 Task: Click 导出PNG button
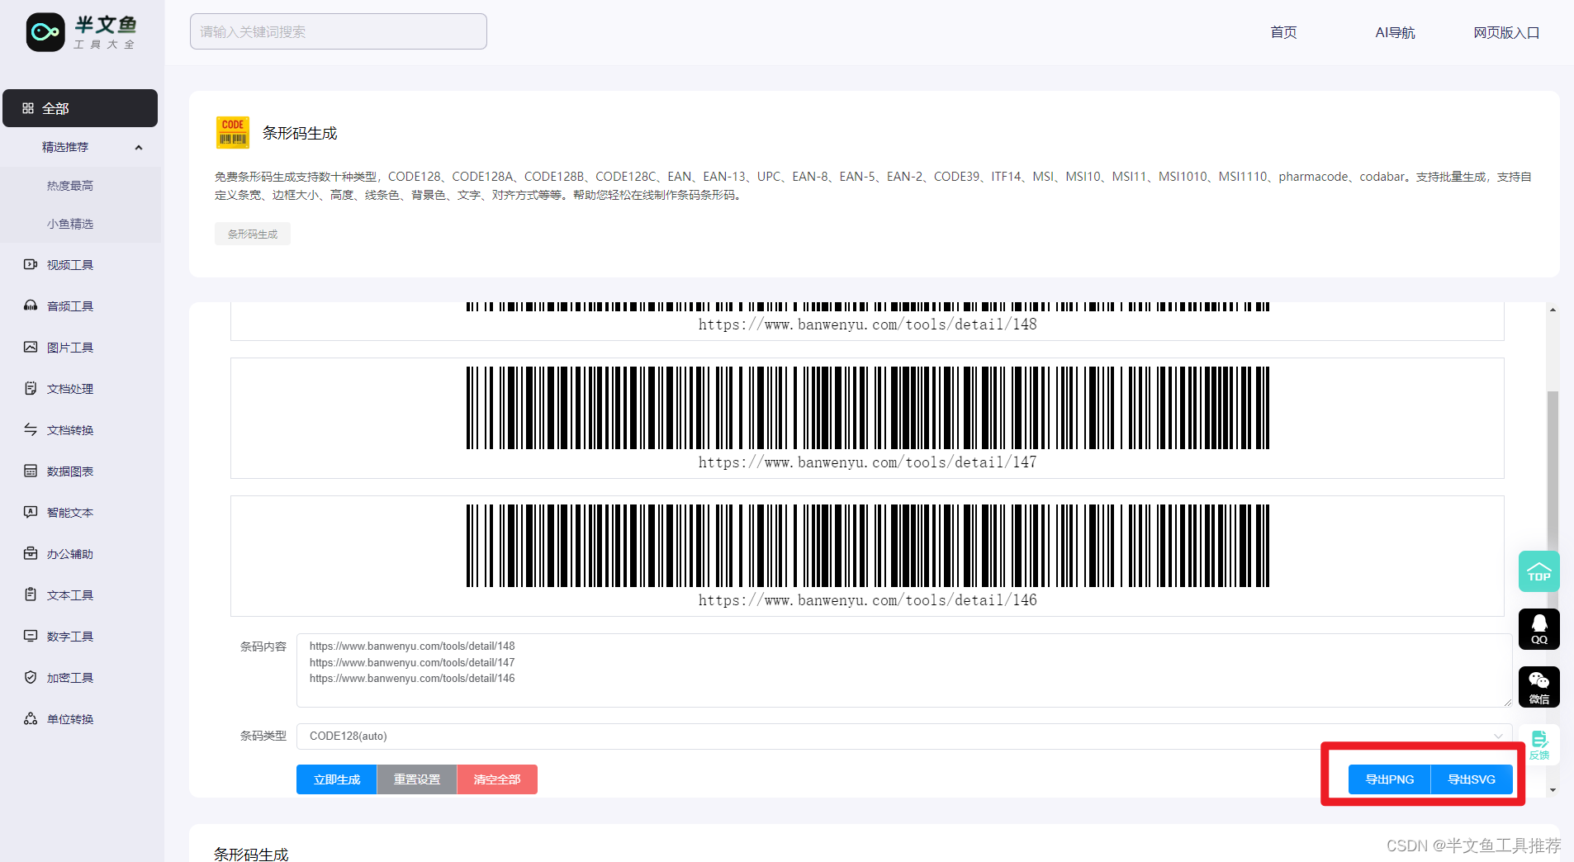pos(1390,779)
